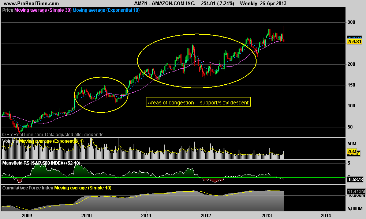The image size is (366, 219).
Task: Click the 100 price axis label
Action: coord(351,106)
